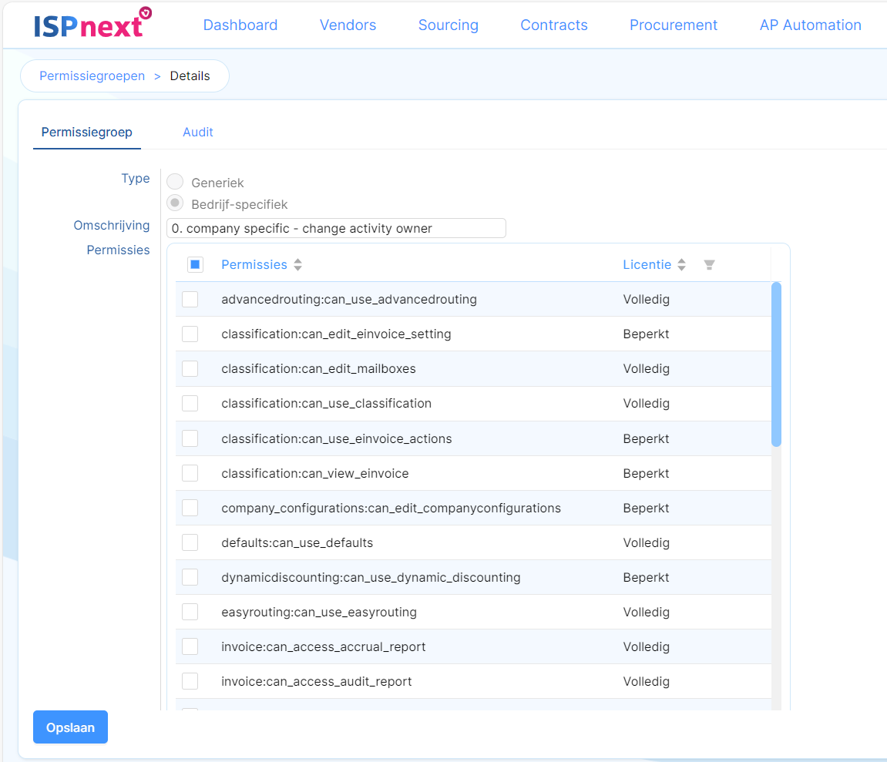Click company_configurations:can_edit_companyconfigurations text
The image size is (887, 762).
391,508
